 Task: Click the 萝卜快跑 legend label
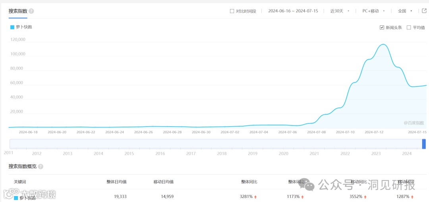(x=24, y=27)
